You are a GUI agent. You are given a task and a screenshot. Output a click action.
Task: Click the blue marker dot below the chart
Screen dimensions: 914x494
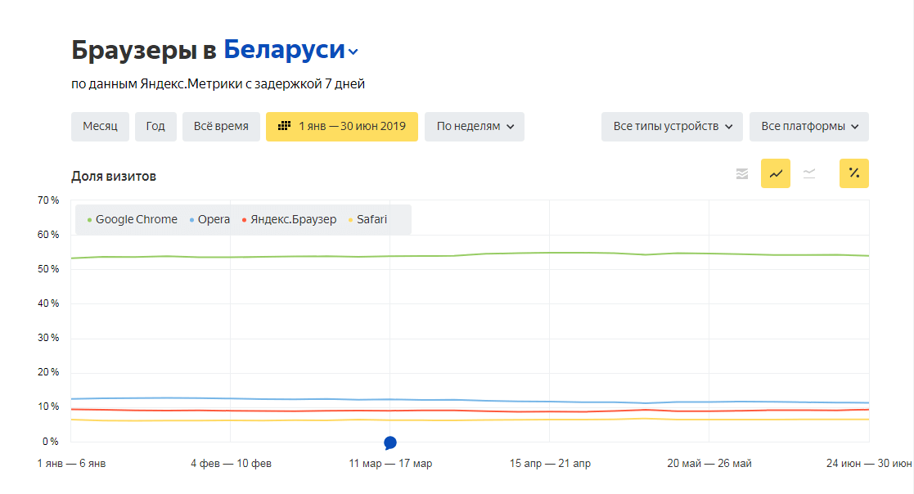[390, 442]
